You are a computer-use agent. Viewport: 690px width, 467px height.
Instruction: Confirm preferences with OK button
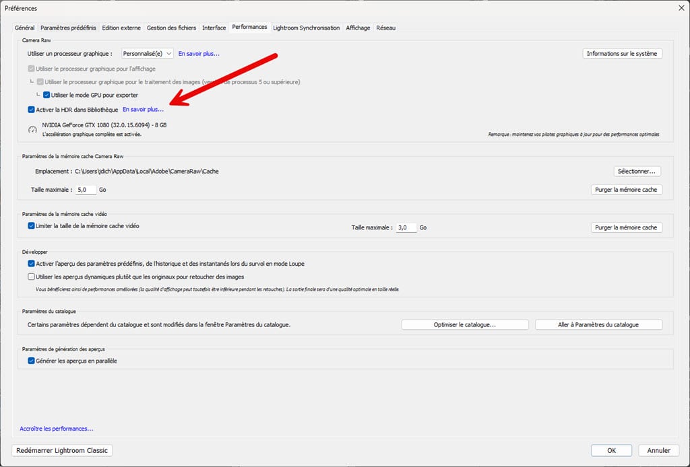click(611, 450)
